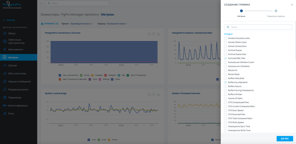Screen dimensions: 296x144
Task: Click the Далее button
Action: click(285, 138)
